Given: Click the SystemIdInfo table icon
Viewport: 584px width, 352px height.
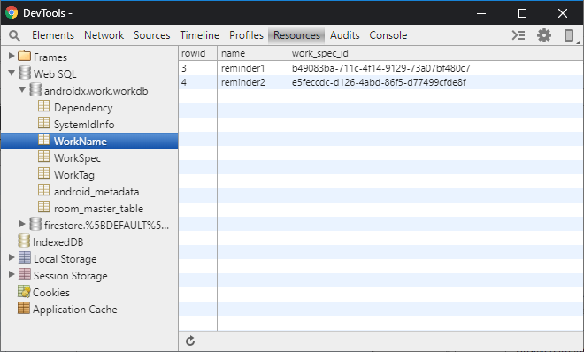Looking at the screenshot, I should 43,123.
